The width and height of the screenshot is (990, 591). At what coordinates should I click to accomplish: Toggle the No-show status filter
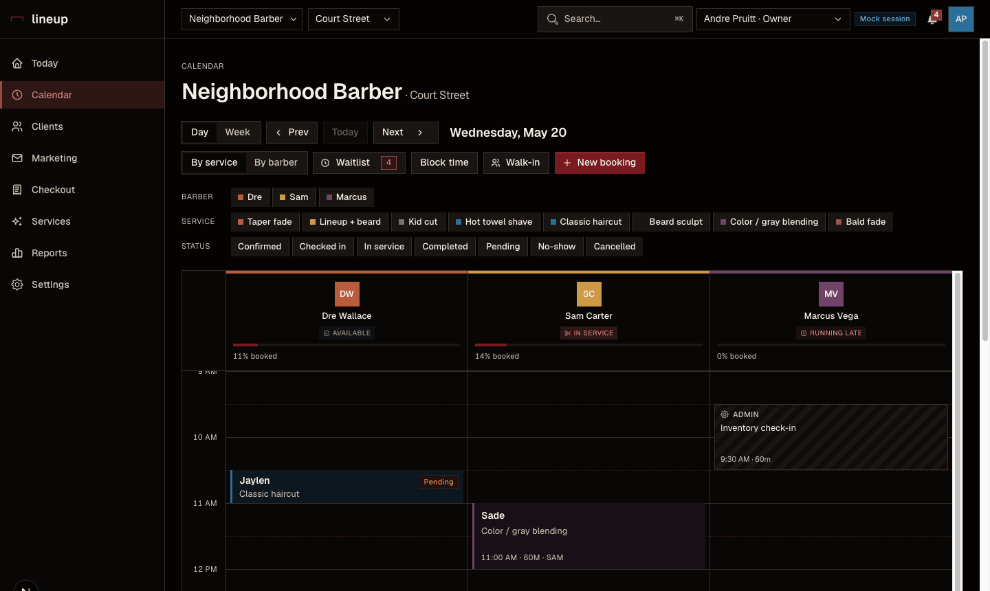pos(557,247)
